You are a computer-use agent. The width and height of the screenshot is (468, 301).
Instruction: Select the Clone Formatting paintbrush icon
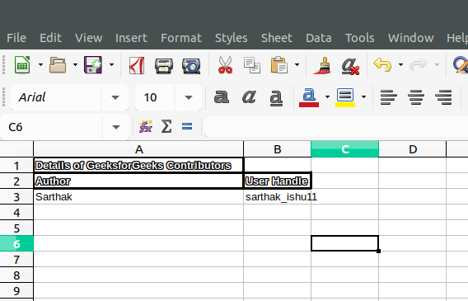click(x=322, y=65)
